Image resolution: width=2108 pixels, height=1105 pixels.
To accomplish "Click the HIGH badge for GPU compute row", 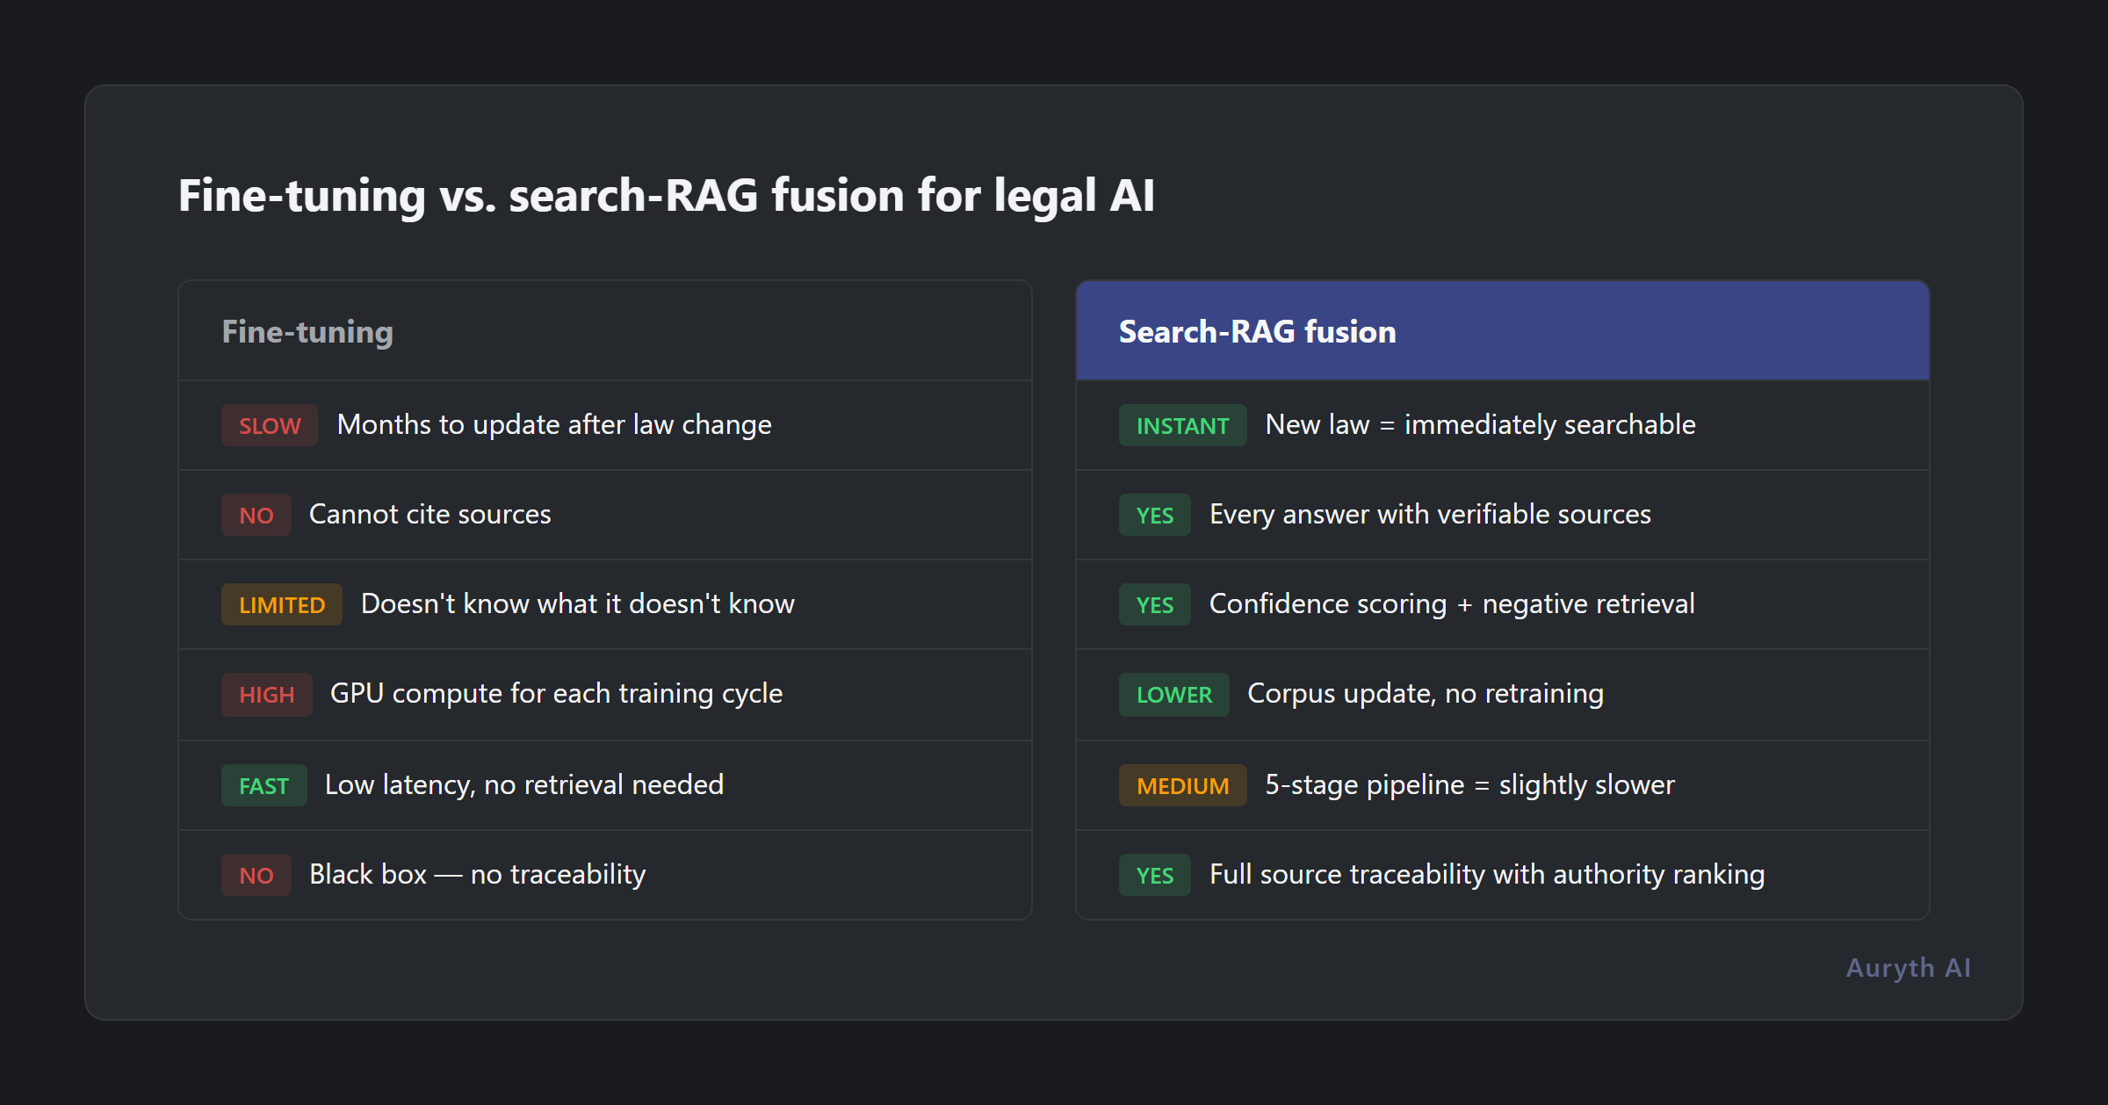I will tap(266, 694).
